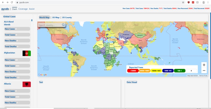Click the Albania flag
The height and width of the screenshot is (109, 211).
point(27,84)
